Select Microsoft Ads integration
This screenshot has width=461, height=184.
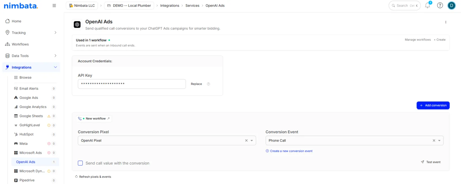pyautogui.click(x=31, y=153)
